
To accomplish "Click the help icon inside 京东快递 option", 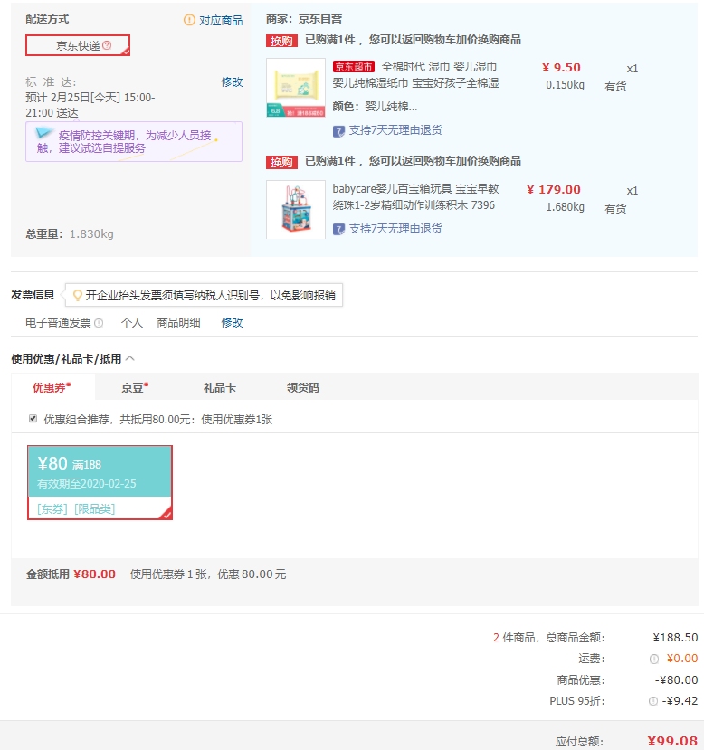I will click(107, 45).
